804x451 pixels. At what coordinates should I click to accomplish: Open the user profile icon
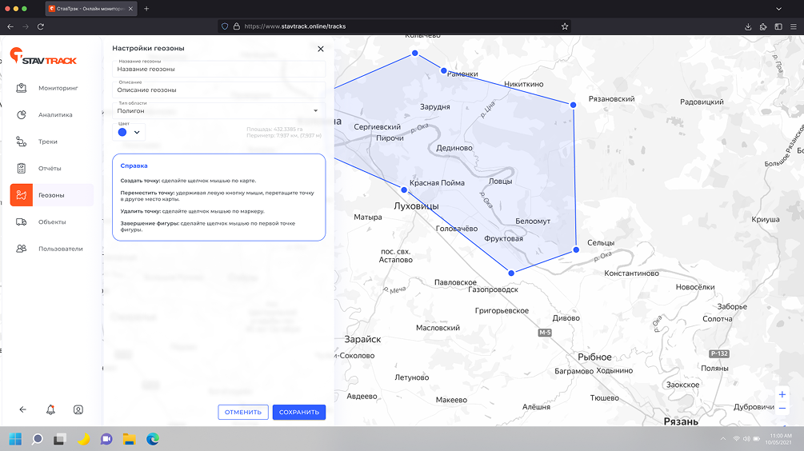(x=78, y=409)
